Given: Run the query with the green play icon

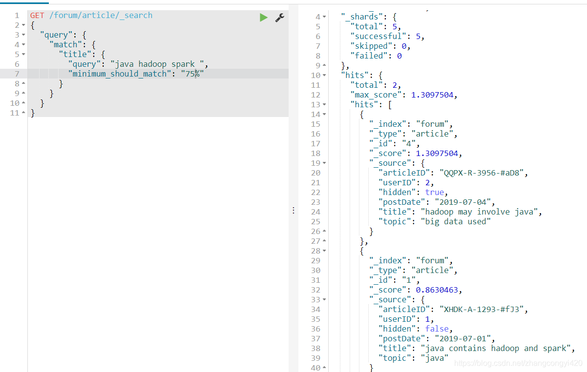Looking at the screenshot, I should 264,18.
